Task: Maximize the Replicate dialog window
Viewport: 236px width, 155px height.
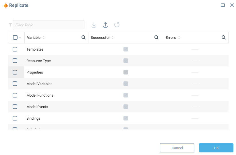Action: coord(223,5)
